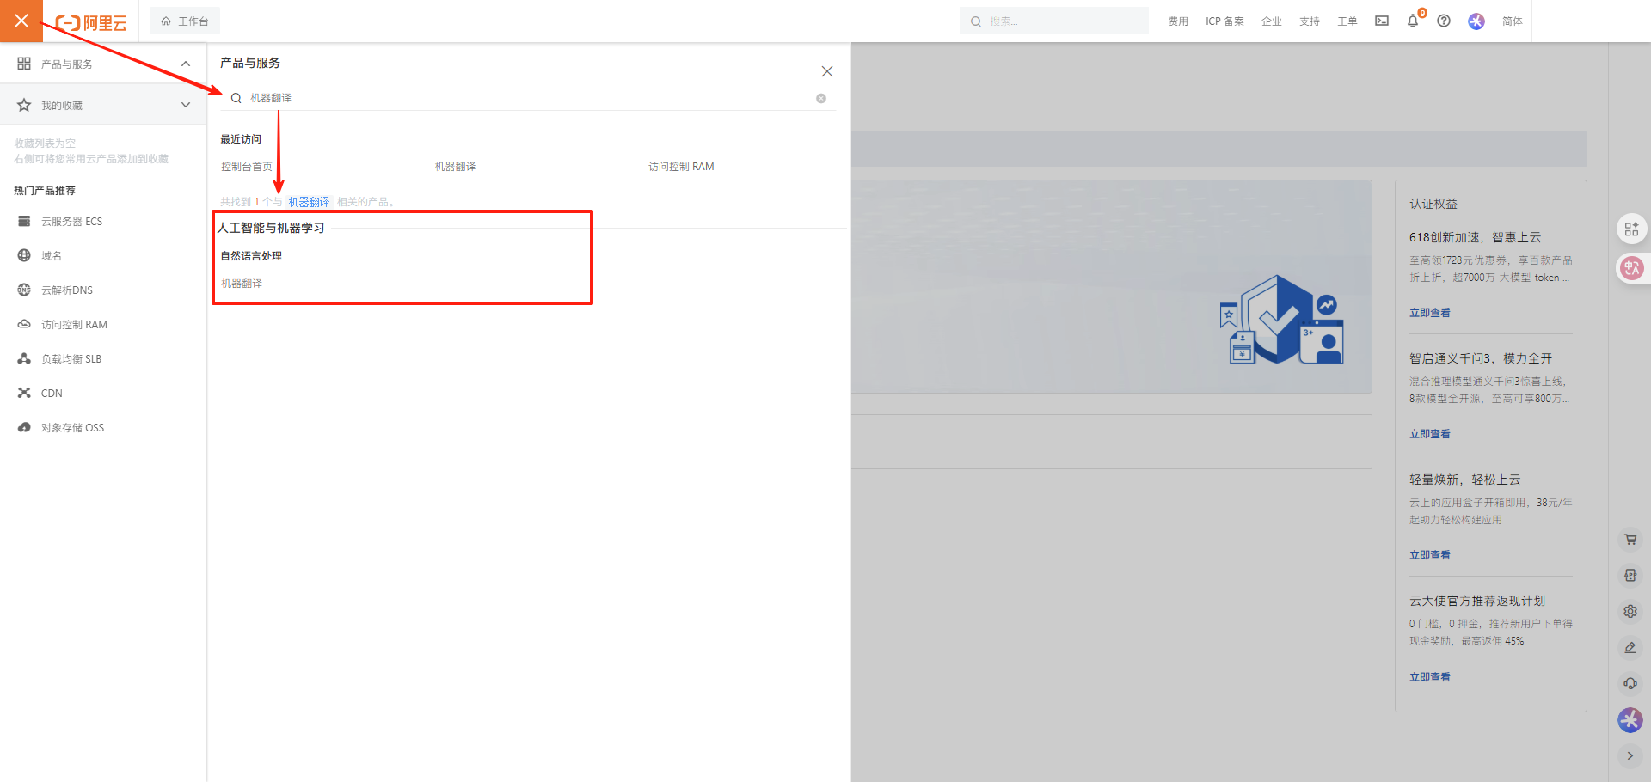Screen dimensions: 1651x782
Task: Open the Cloud Shell terminal icon
Action: pyautogui.click(x=1382, y=21)
